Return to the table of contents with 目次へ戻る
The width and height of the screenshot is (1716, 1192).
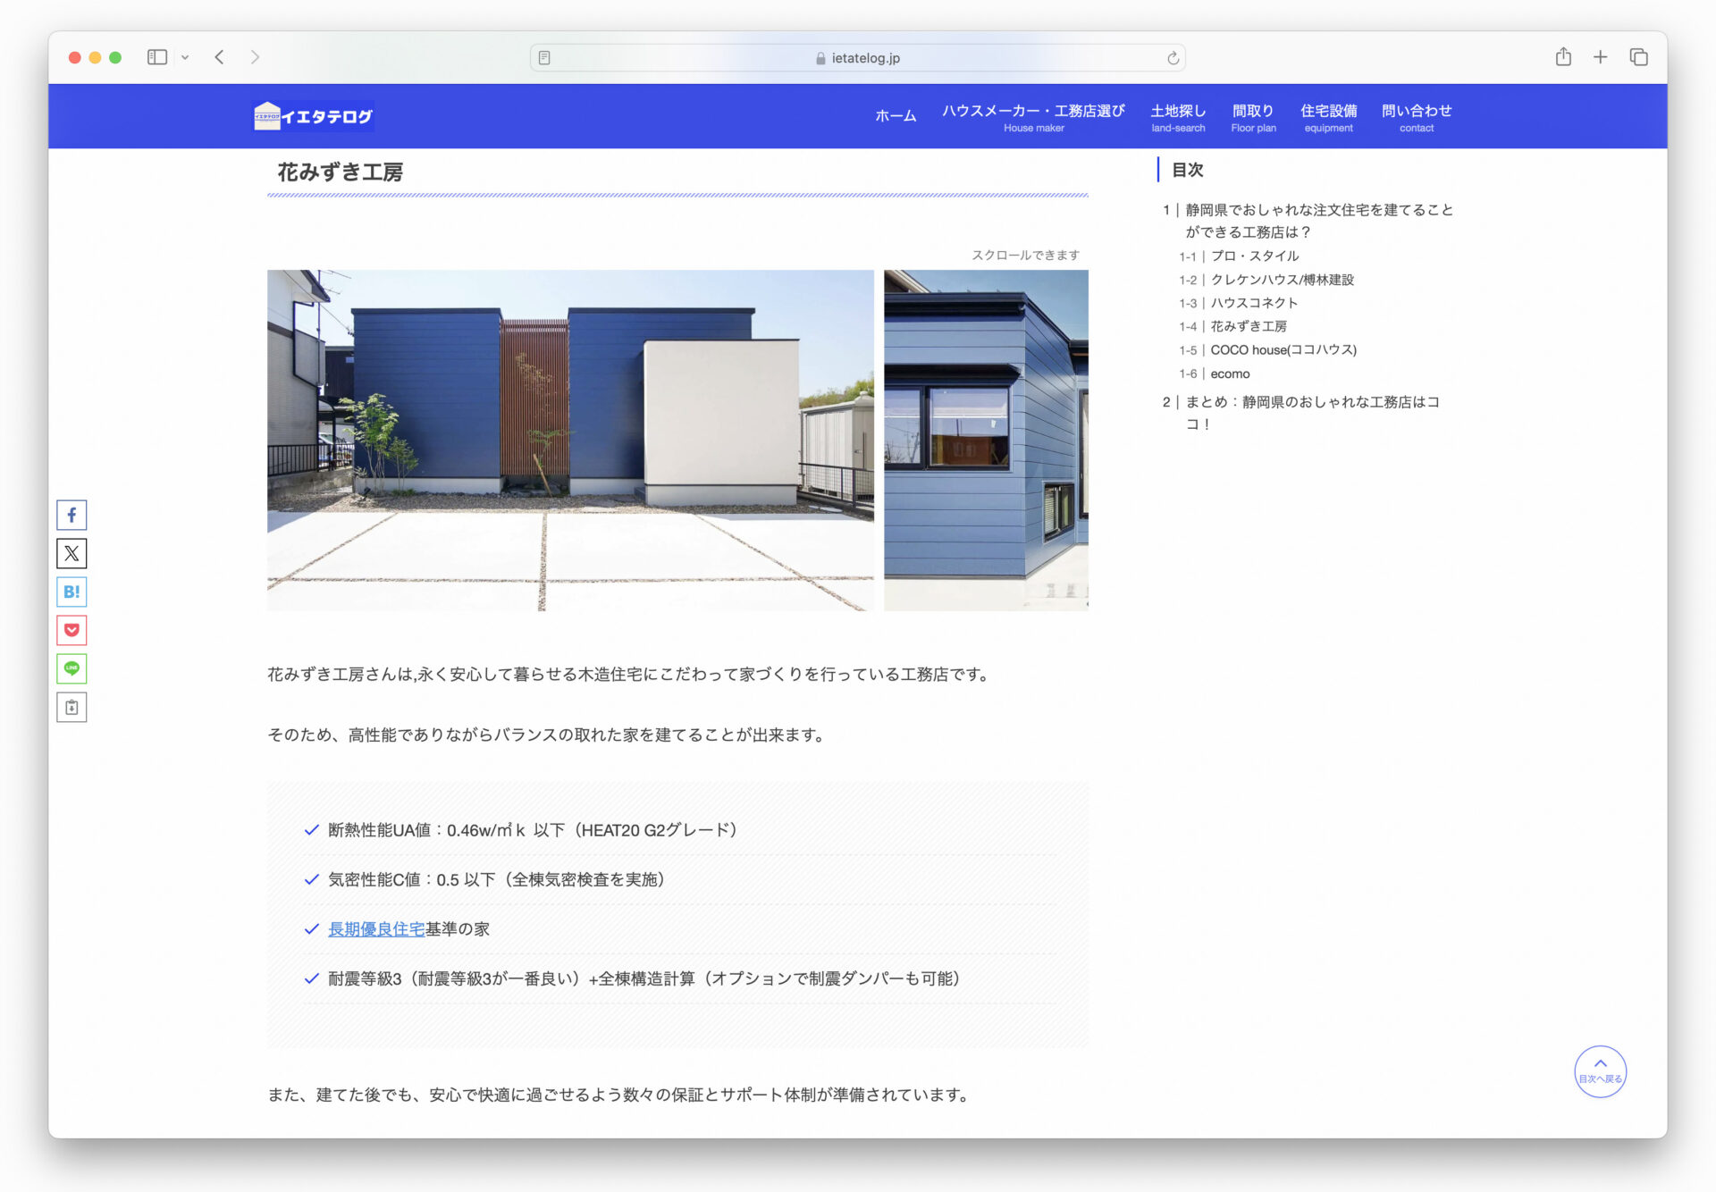tap(1600, 1071)
